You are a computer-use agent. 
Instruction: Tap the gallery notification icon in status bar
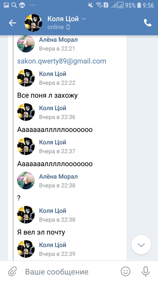click(6, 5)
